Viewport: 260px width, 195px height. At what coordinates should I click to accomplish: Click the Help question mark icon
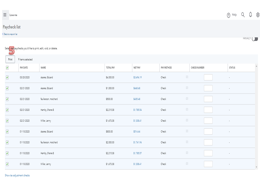(x=229, y=15)
